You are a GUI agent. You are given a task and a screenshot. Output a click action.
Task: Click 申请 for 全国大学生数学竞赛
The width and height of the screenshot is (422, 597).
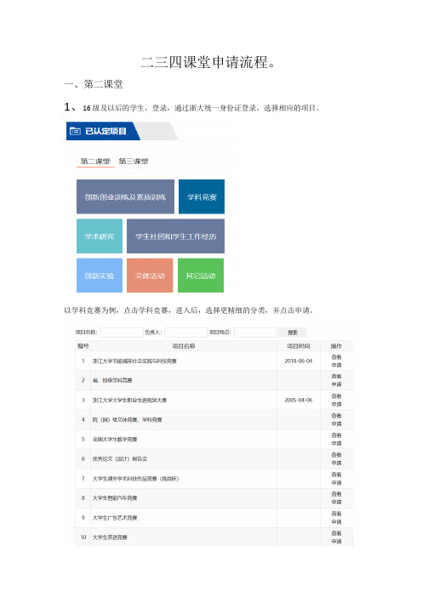pyautogui.click(x=336, y=444)
